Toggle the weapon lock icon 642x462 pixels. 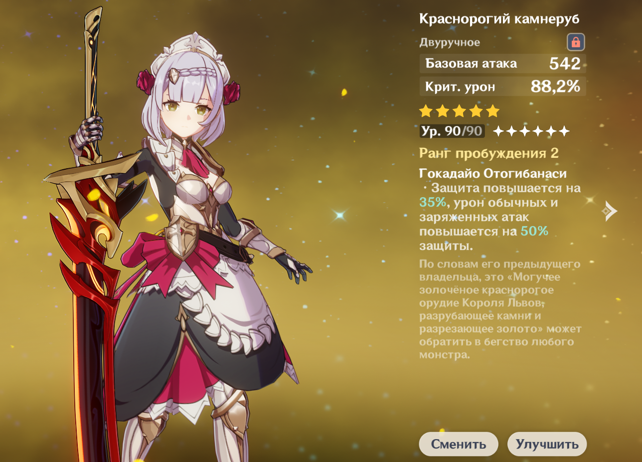pyautogui.click(x=576, y=42)
